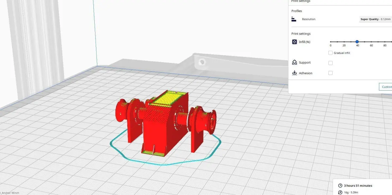
Task: Click the 'Anchor Winch' file name text
Action: [11, 193]
